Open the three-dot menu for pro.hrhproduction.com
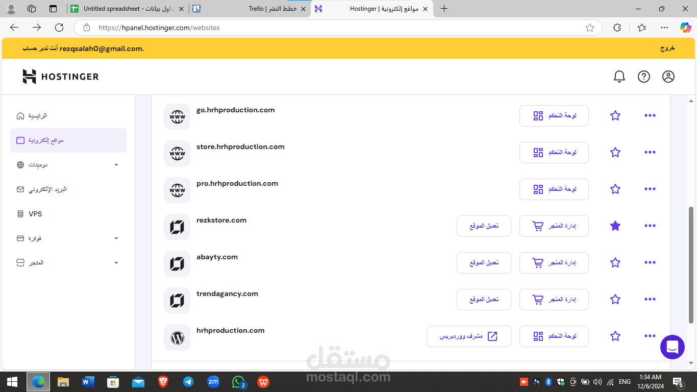 tap(650, 189)
